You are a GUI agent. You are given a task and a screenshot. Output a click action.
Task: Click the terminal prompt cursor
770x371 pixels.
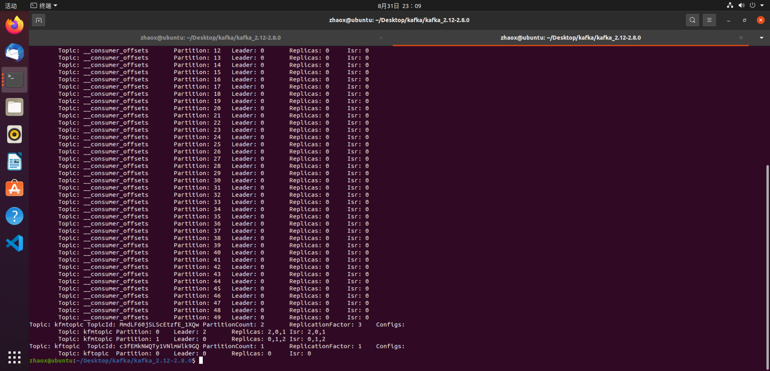point(201,361)
